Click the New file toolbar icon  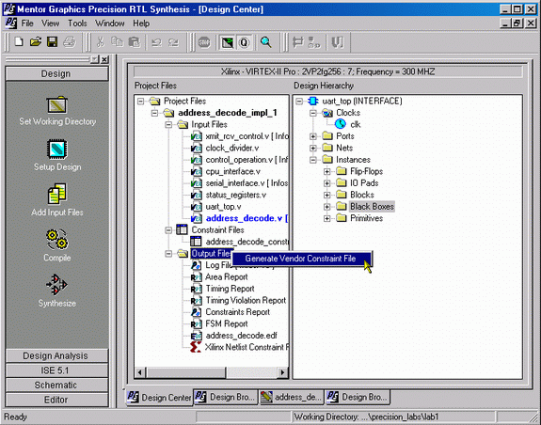pos(19,42)
